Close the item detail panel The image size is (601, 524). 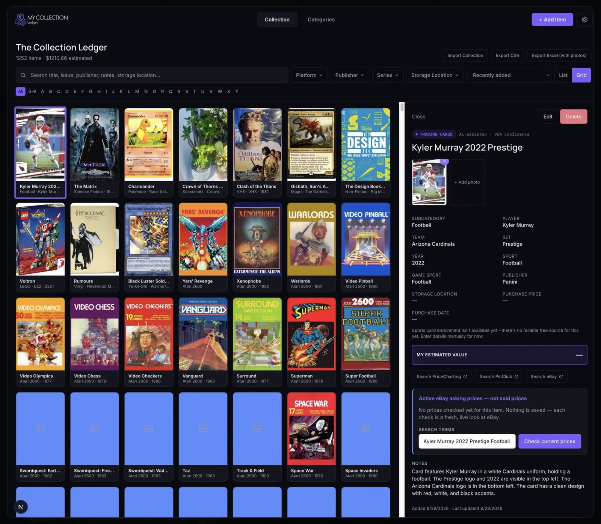click(x=418, y=116)
